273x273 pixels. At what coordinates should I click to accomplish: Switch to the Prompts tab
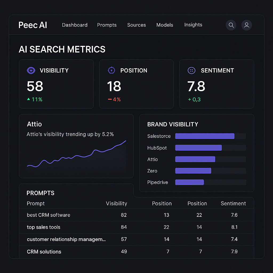tap(107, 25)
